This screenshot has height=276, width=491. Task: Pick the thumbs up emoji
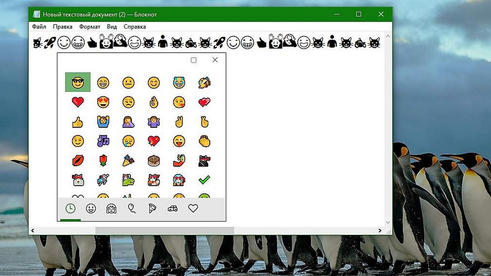click(78, 122)
